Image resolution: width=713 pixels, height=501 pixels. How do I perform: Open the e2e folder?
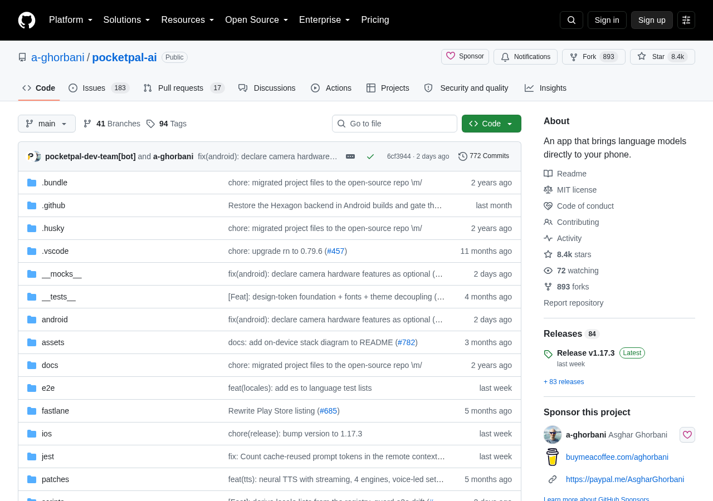pyautogui.click(x=48, y=388)
